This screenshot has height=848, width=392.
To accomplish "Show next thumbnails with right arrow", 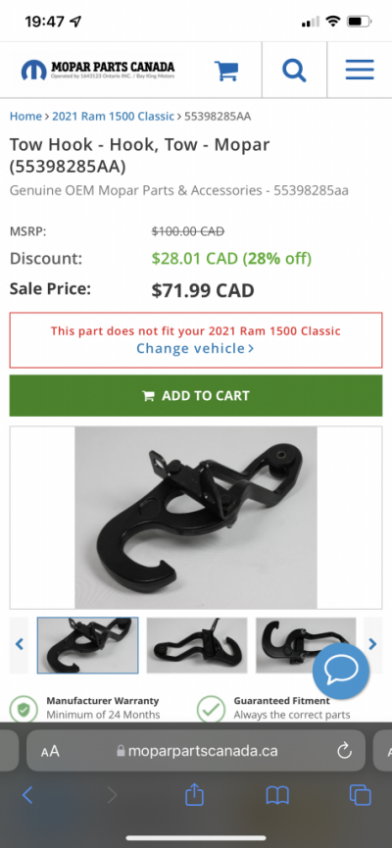I will [x=372, y=644].
